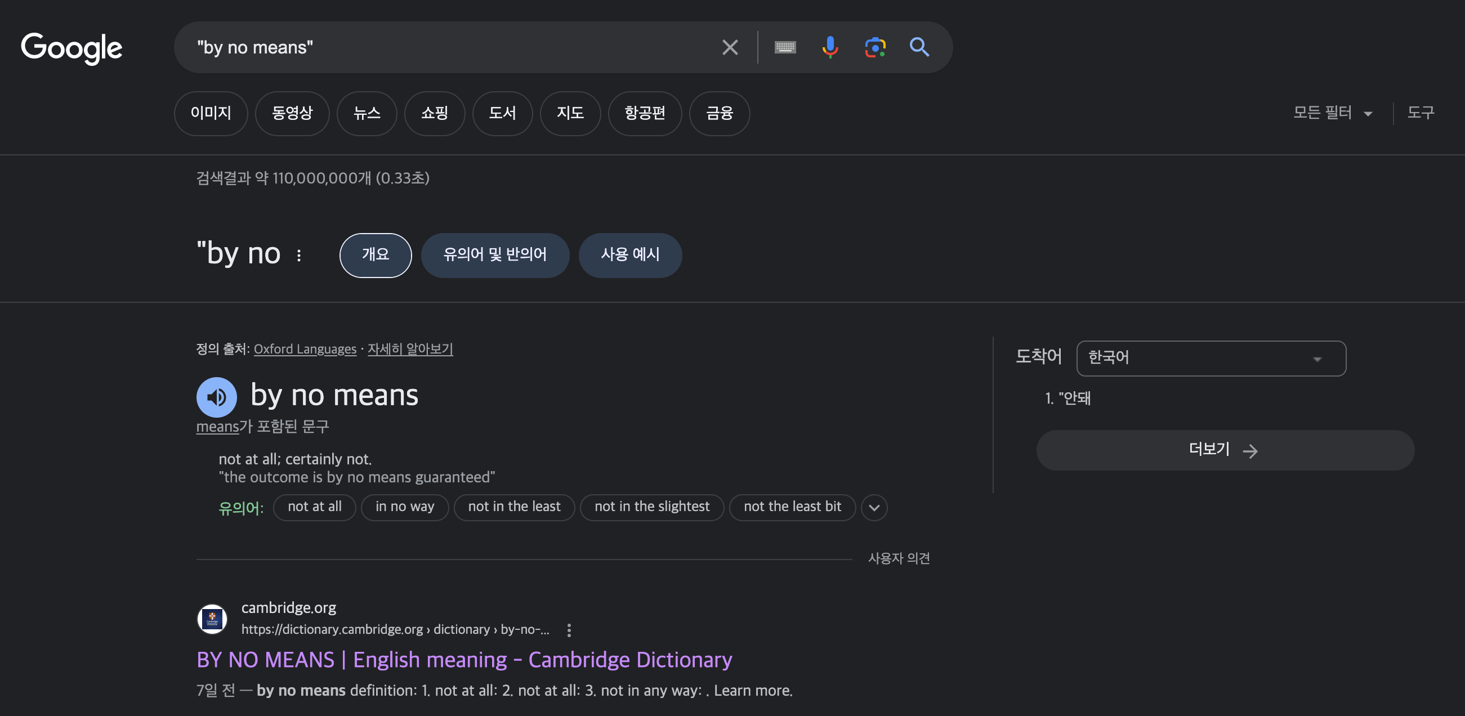This screenshot has width=1465, height=716.
Task: Click into the search query field
Action: (444, 47)
